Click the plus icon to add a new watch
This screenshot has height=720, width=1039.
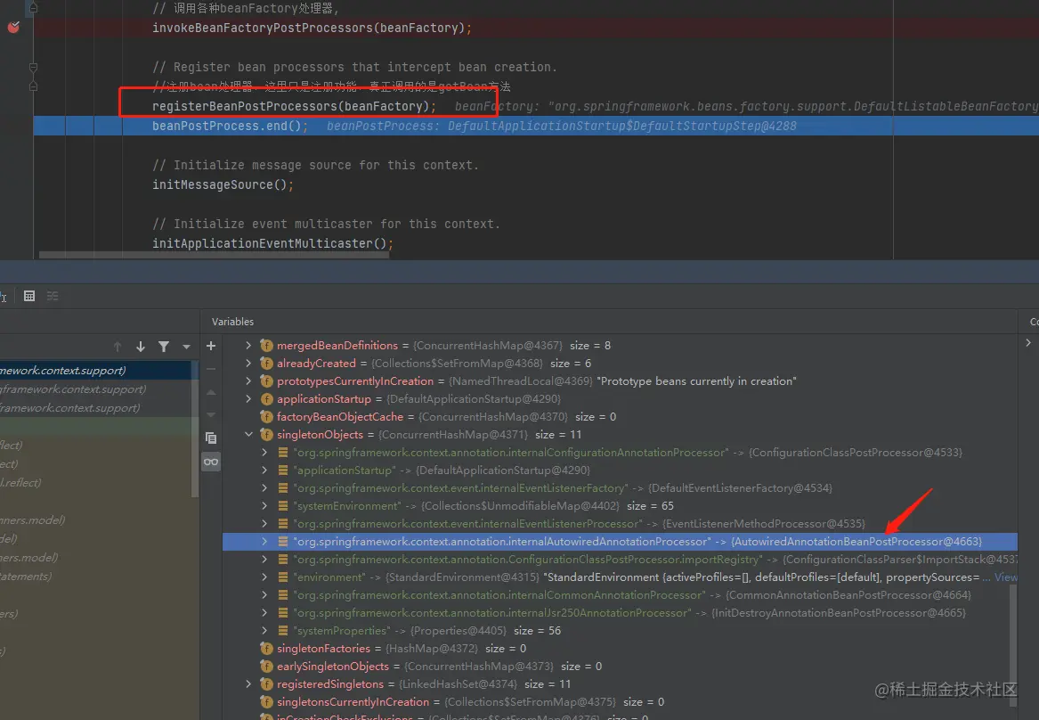coord(211,346)
